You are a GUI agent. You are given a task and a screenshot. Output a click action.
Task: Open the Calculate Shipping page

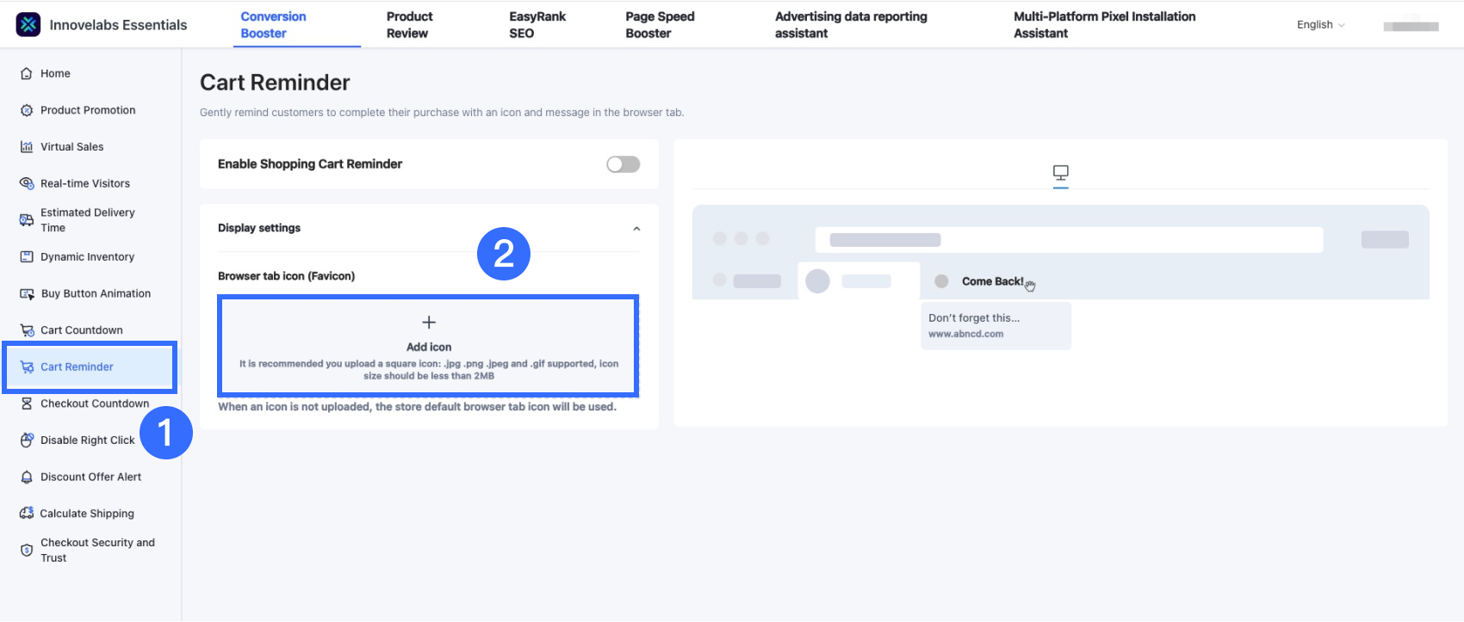[x=87, y=514]
